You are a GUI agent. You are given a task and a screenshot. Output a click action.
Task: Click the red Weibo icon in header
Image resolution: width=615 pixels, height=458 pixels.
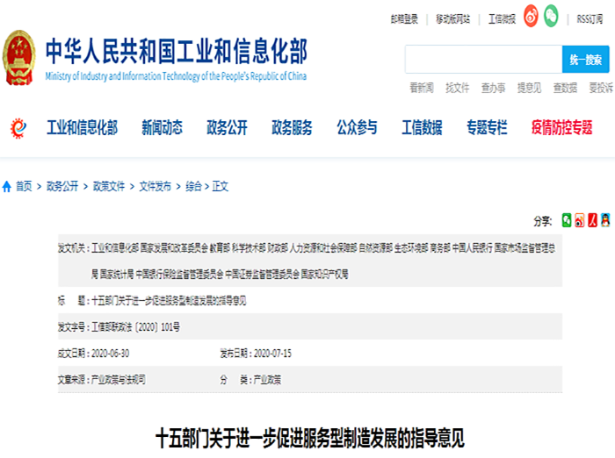[x=531, y=17]
